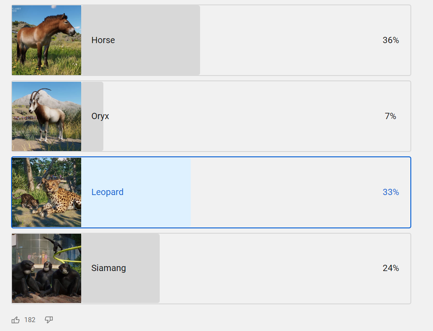Image resolution: width=433 pixels, height=331 pixels.
Task: Click the Horse vote progress bar
Action: 141,40
